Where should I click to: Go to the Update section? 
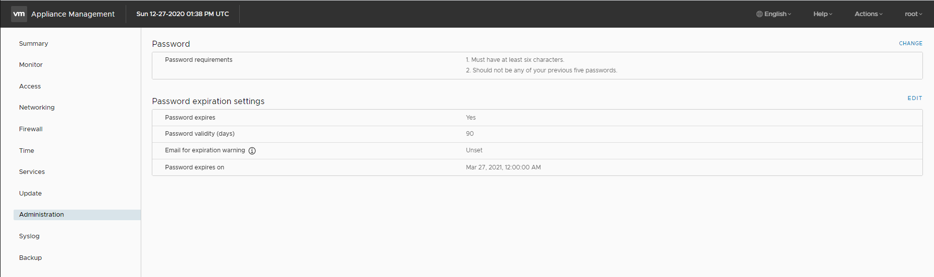(30, 194)
